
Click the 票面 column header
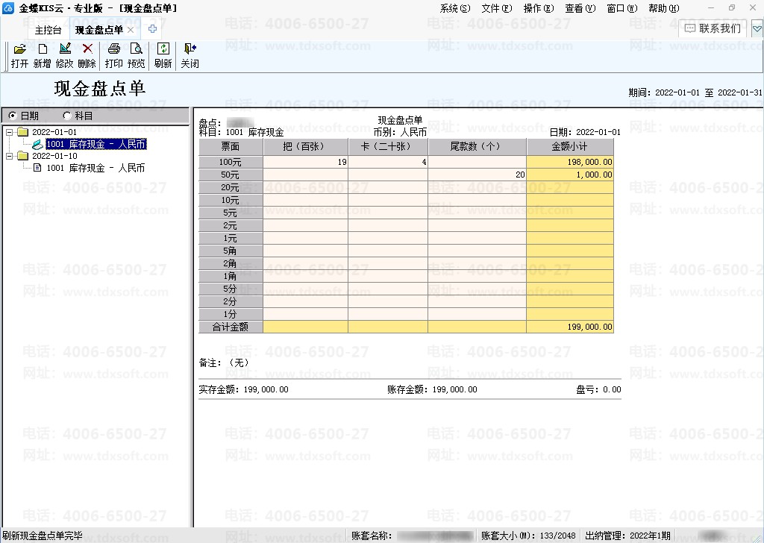point(231,147)
